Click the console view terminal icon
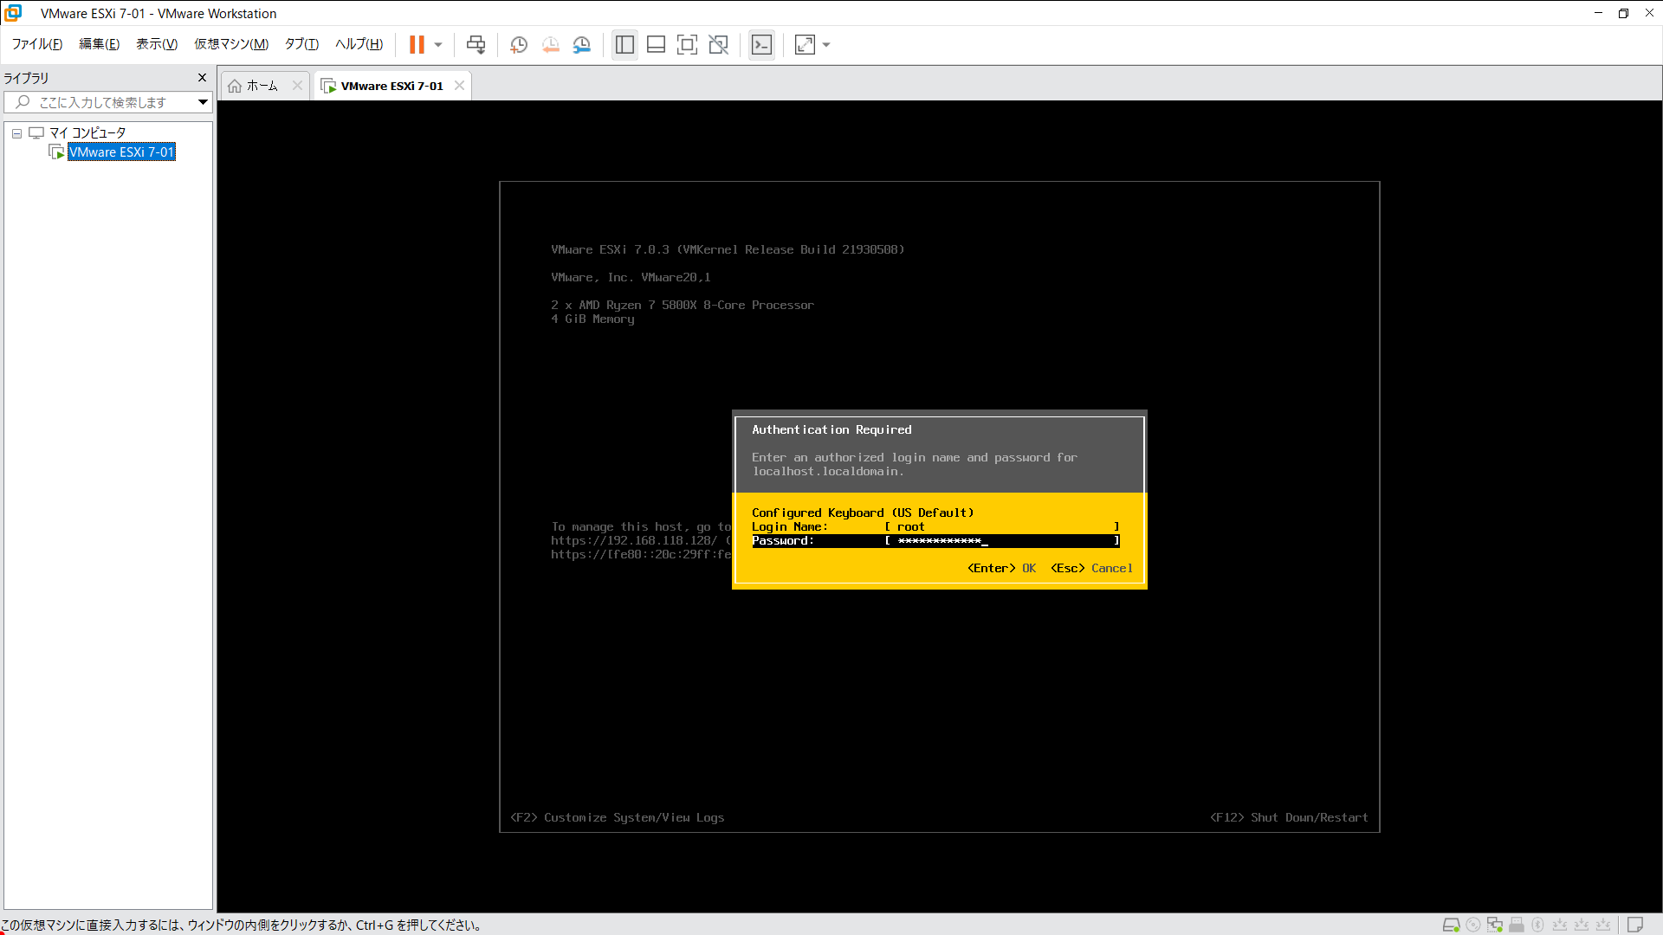Screen dimensions: 1663x935 point(761,44)
